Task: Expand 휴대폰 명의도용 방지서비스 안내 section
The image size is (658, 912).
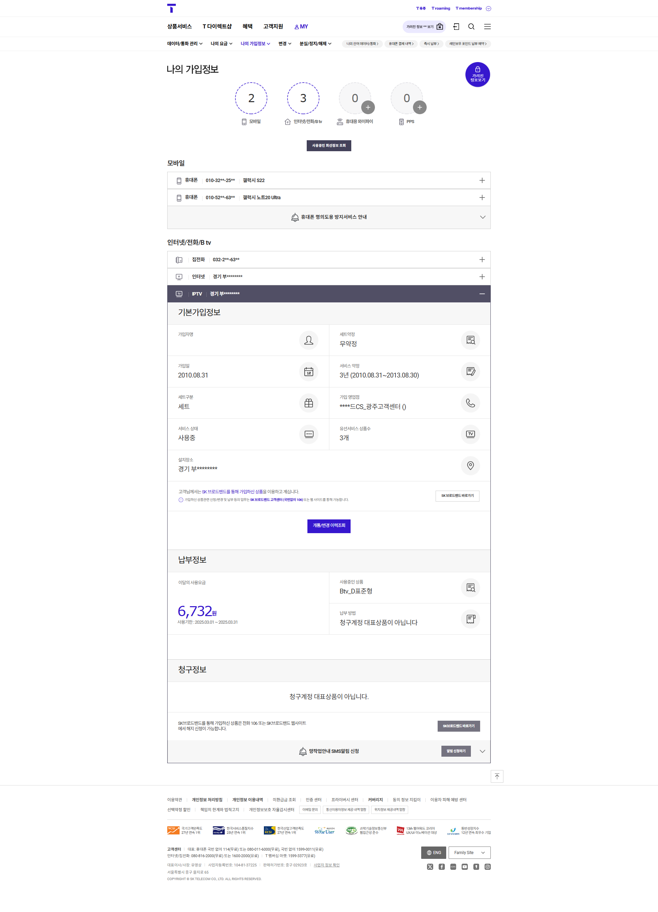Action: [x=329, y=217]
